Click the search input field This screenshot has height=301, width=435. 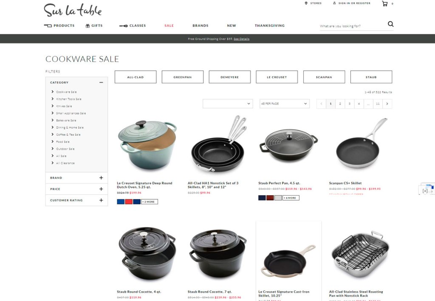coord(352,26)
